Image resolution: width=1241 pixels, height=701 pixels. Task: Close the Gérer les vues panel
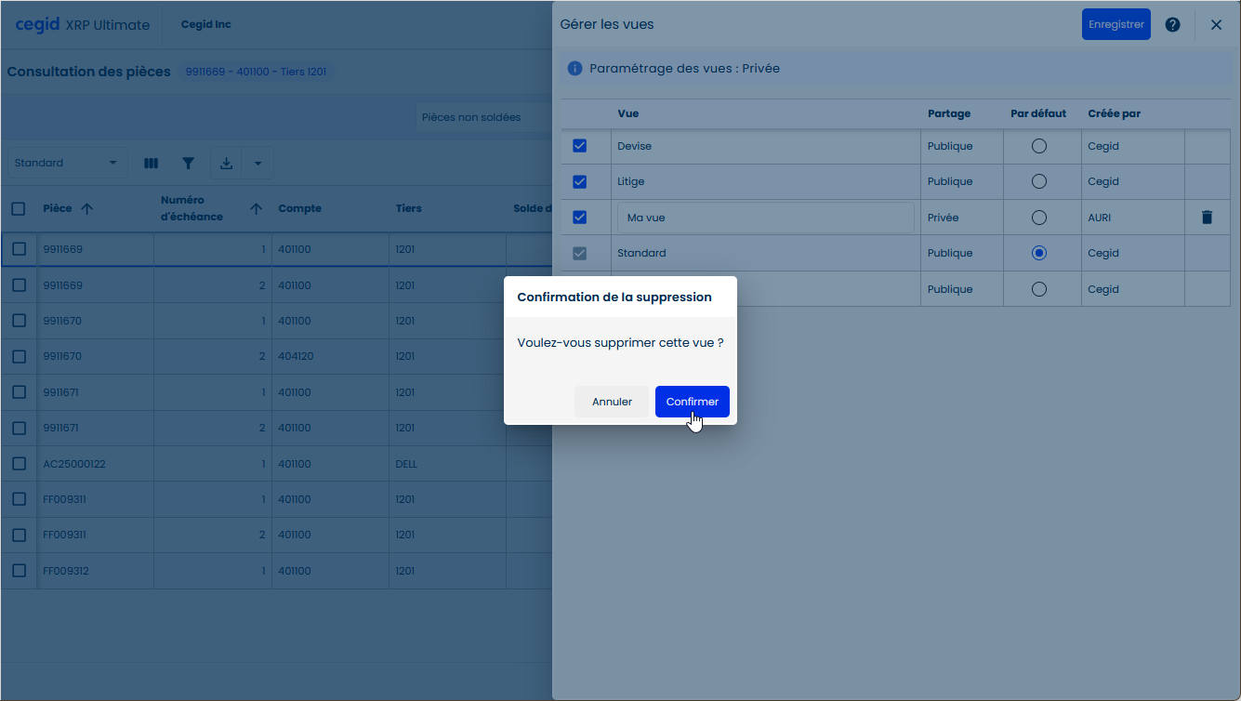point(1216,25)
